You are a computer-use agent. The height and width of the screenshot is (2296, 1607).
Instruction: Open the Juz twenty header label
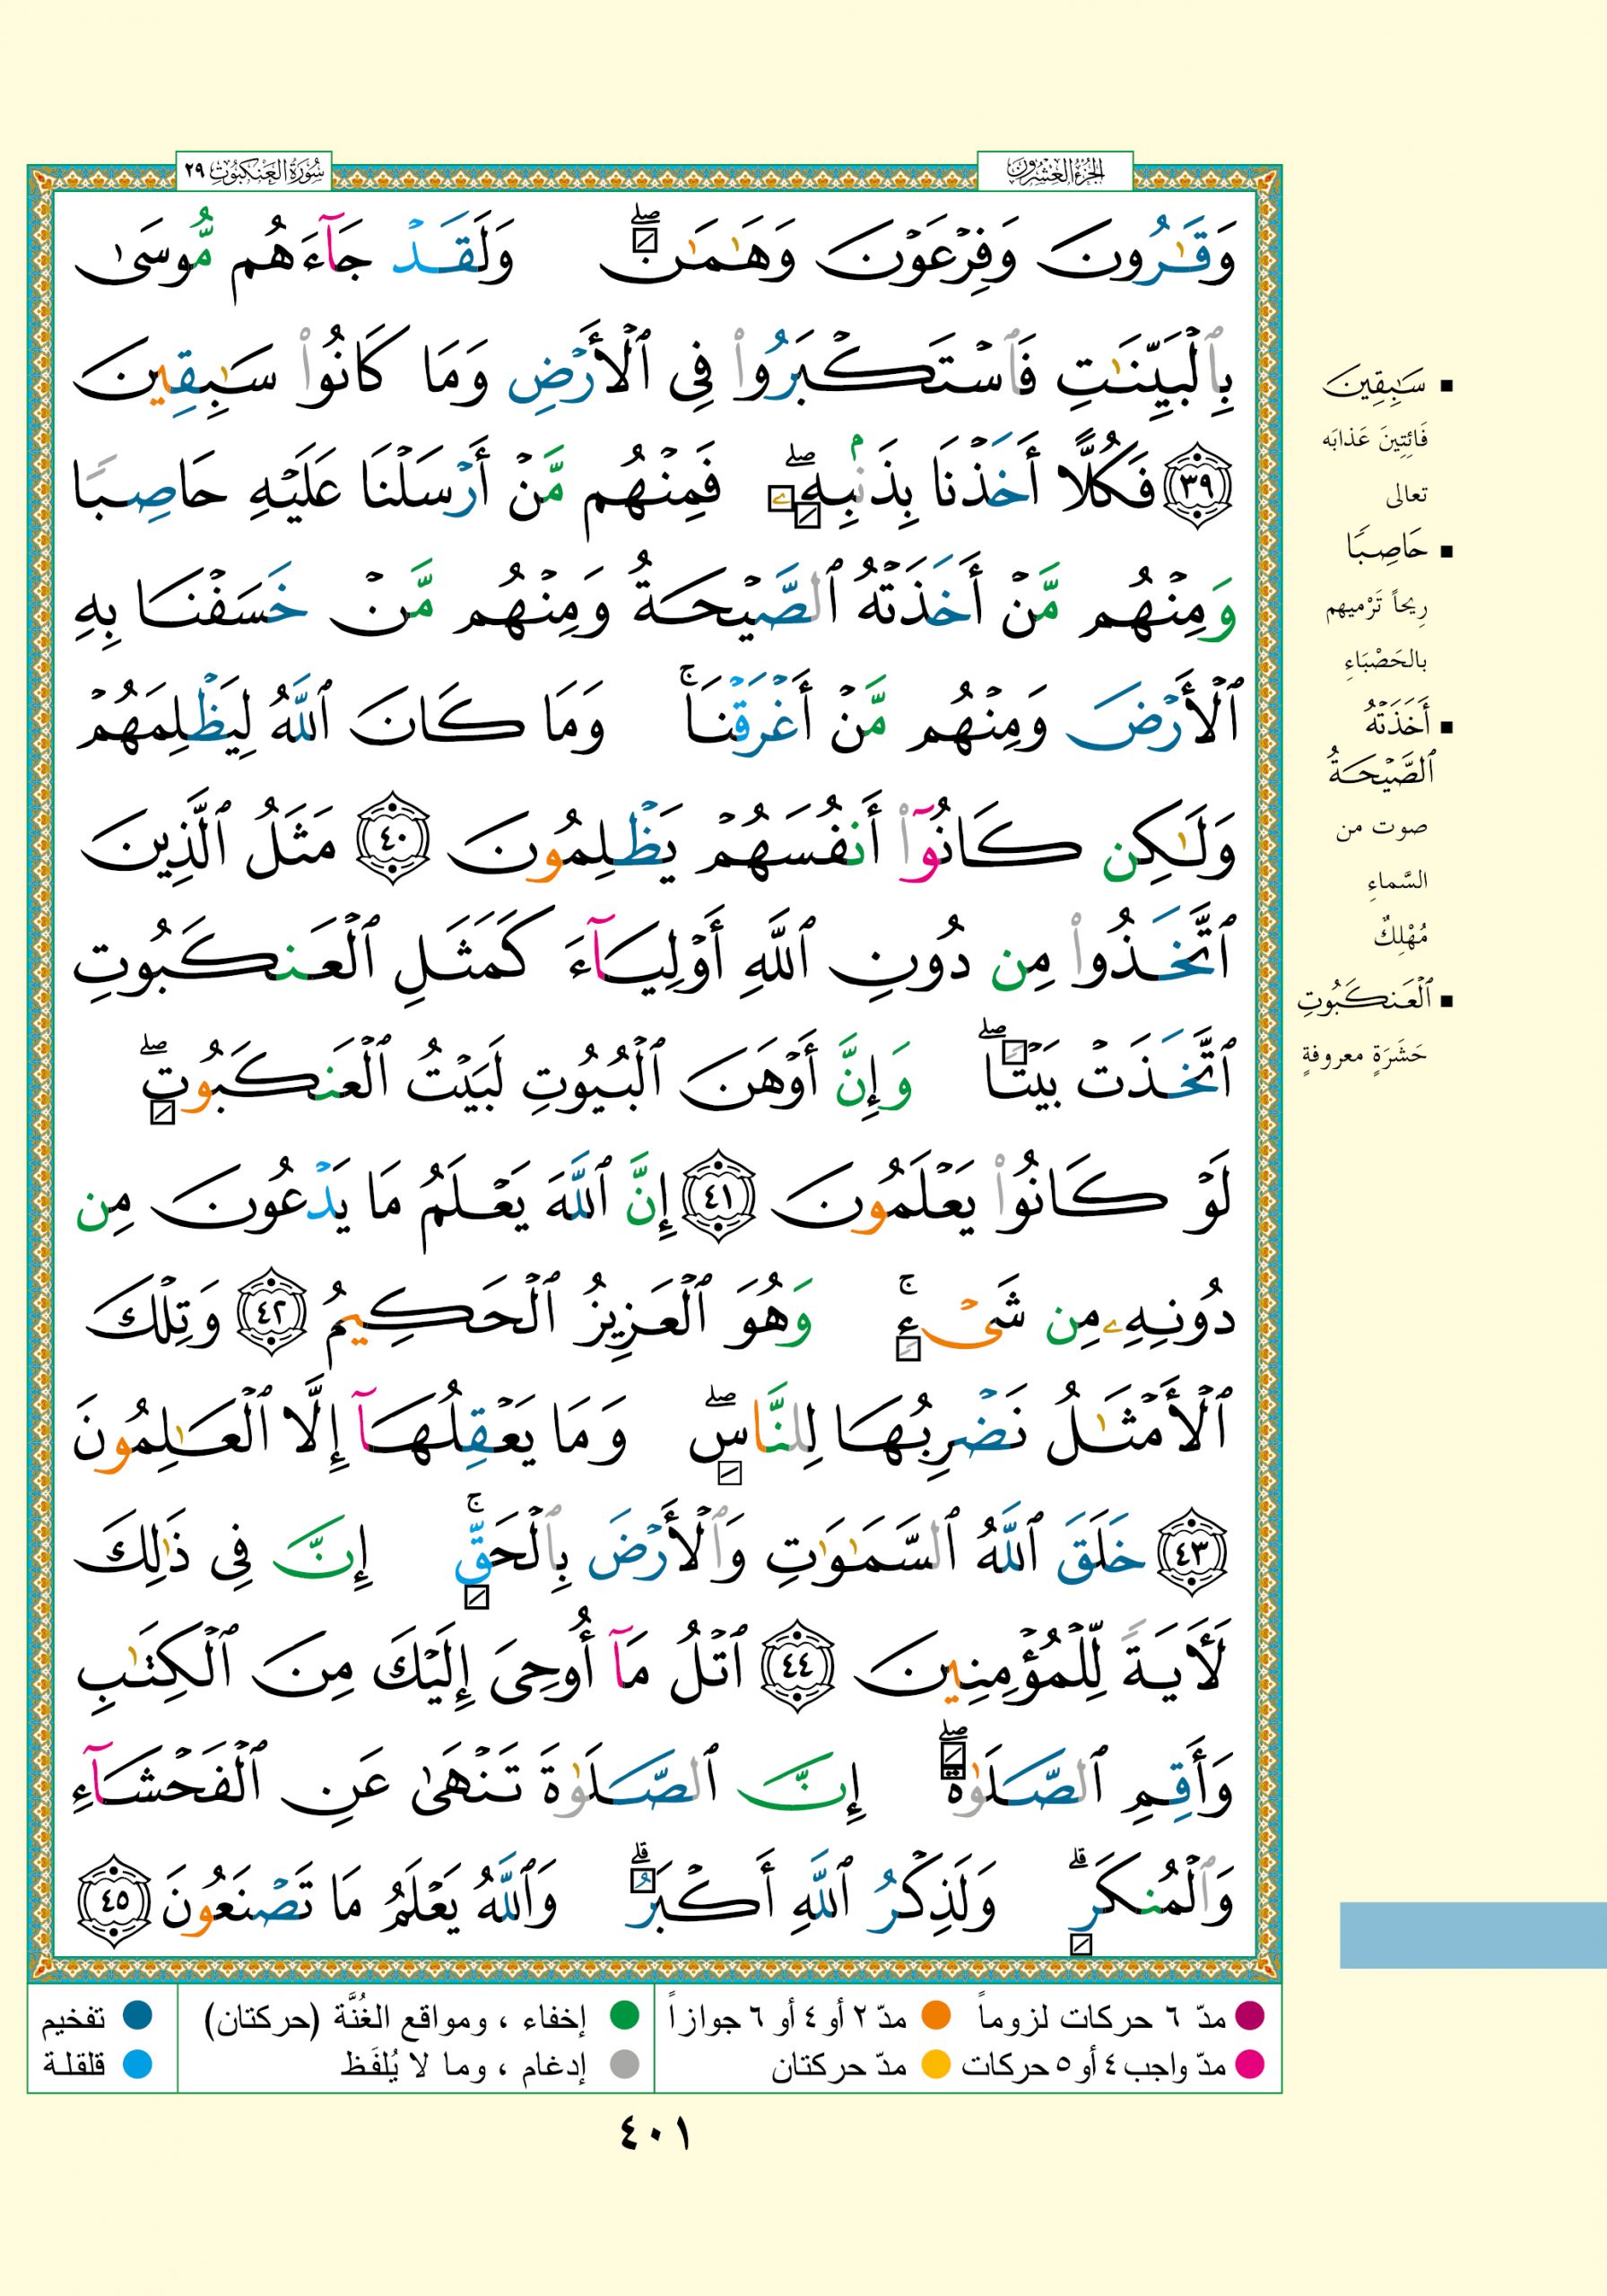coord(1055,171)
